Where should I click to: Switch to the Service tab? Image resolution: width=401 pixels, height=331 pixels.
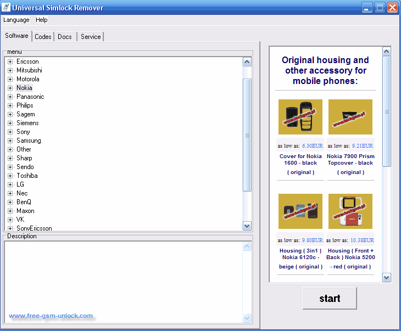click(91, 37)
